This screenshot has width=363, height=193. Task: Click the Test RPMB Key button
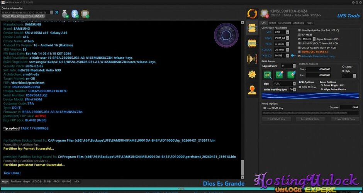pyautogui.click(x=276, y=119)
